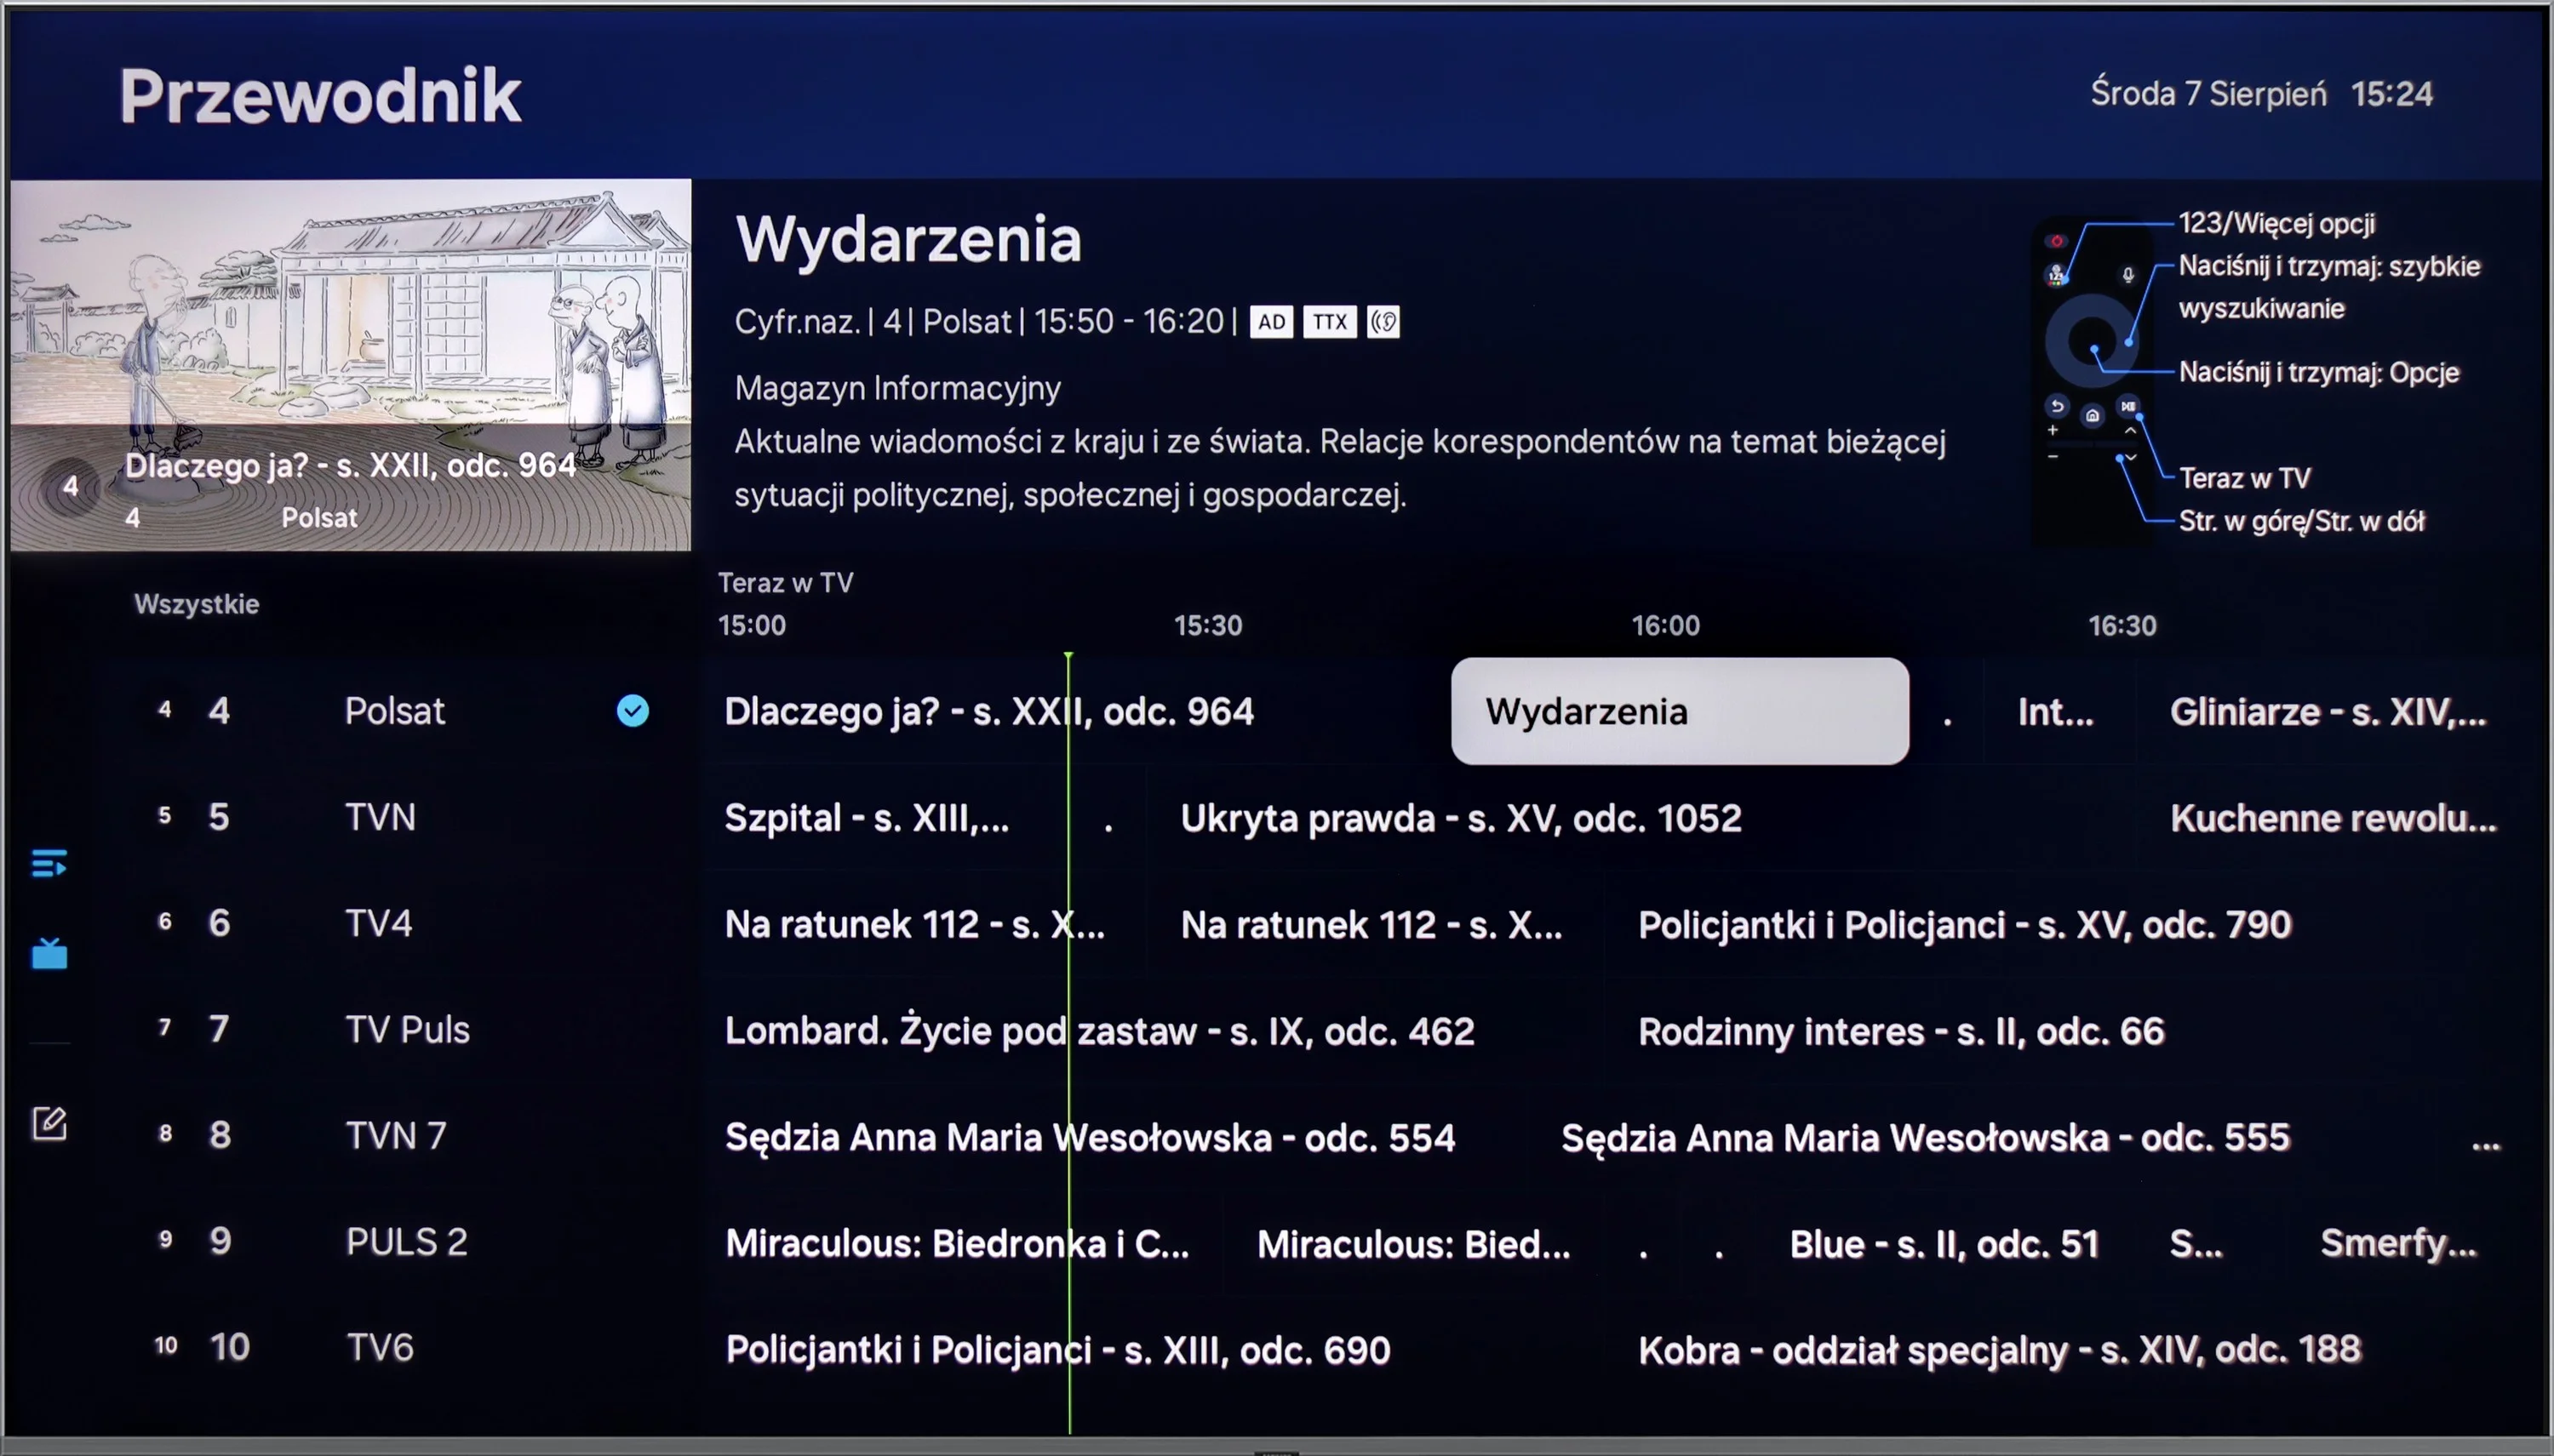
Task: Select the AD audio description badge
Action: tap(1272, 322)
